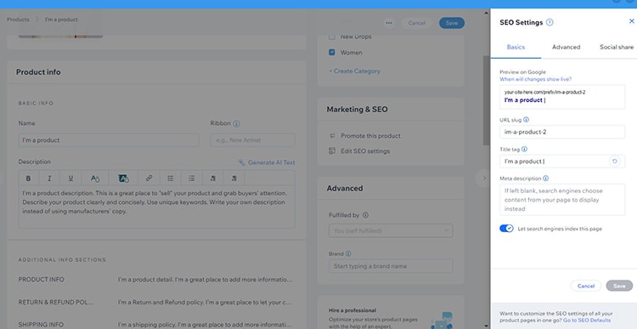This screenshot has width=637, height=329.
Task: Open the text highlight color icon
Action: pyautogui.click(x=123, y=179)
